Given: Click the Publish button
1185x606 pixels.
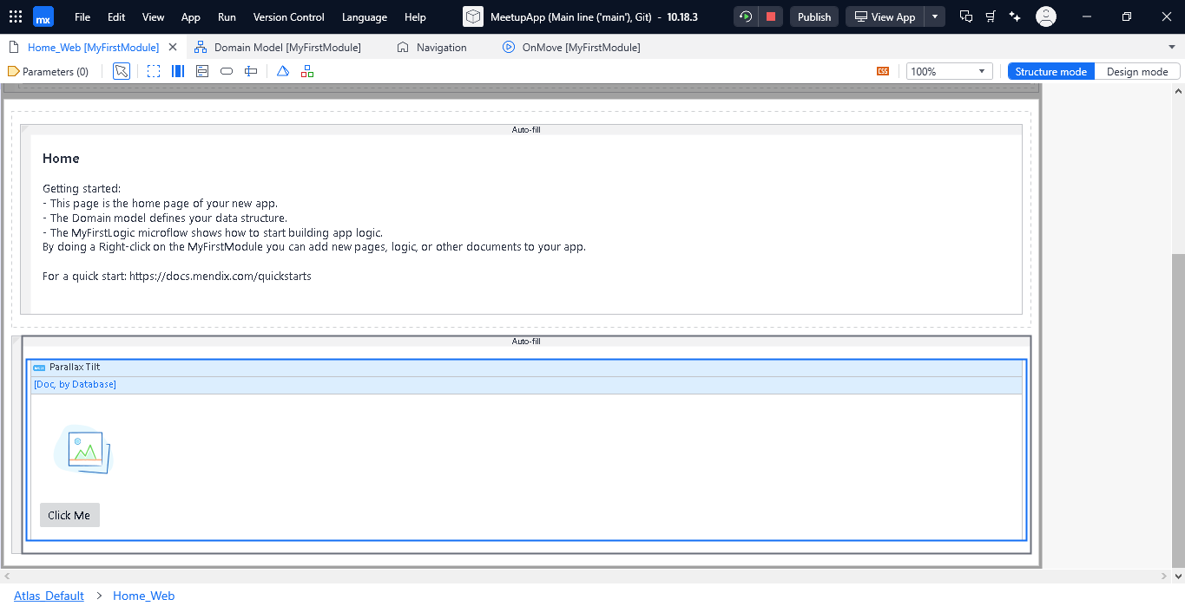Looking at the screenshot, I should click(813, 16).
